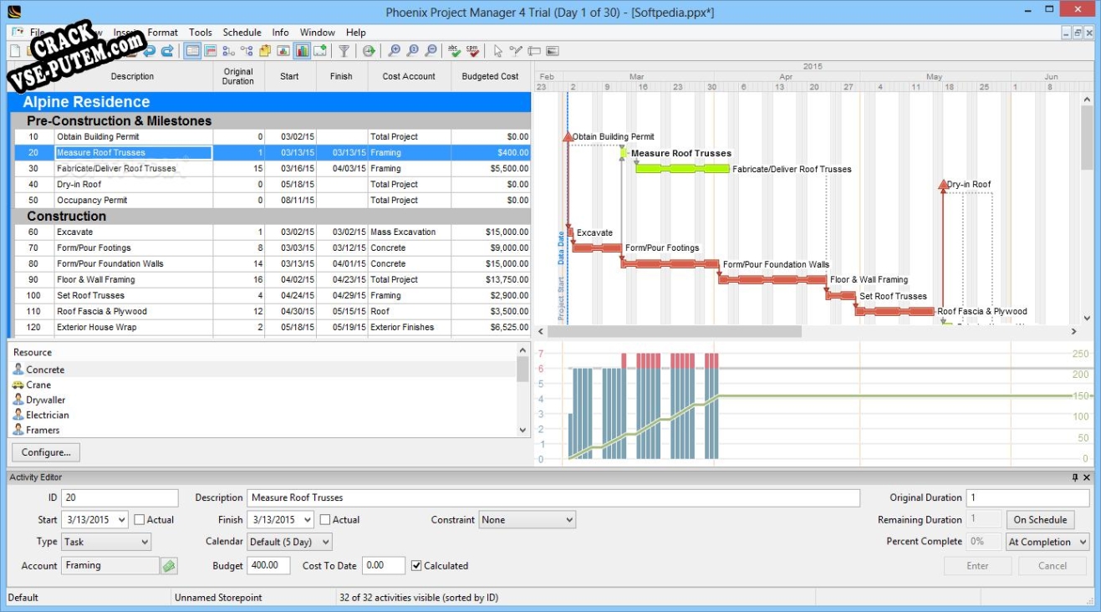Click the zoom out magnifier icon

[431, 51]
